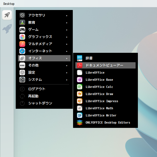Open the LibreOffice Impress presentation icon

(x=80, y=101)
